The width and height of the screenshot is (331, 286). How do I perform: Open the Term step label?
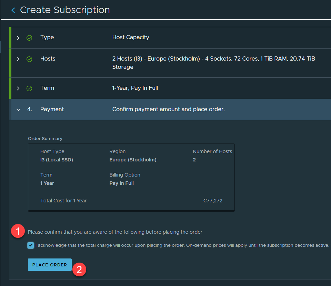coord(47,88)
